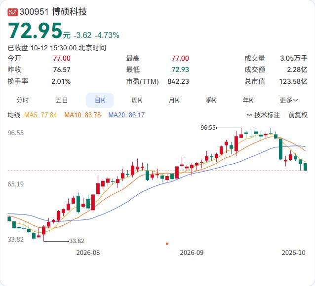Click the 总市值 value 123.58亿
Image resolution: width=315 pixels, height=286 pixels.
pyautogui.click(x=293, y=81)
